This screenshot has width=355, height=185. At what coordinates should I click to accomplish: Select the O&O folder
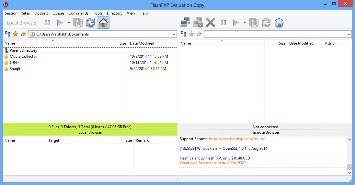(90, 63)
